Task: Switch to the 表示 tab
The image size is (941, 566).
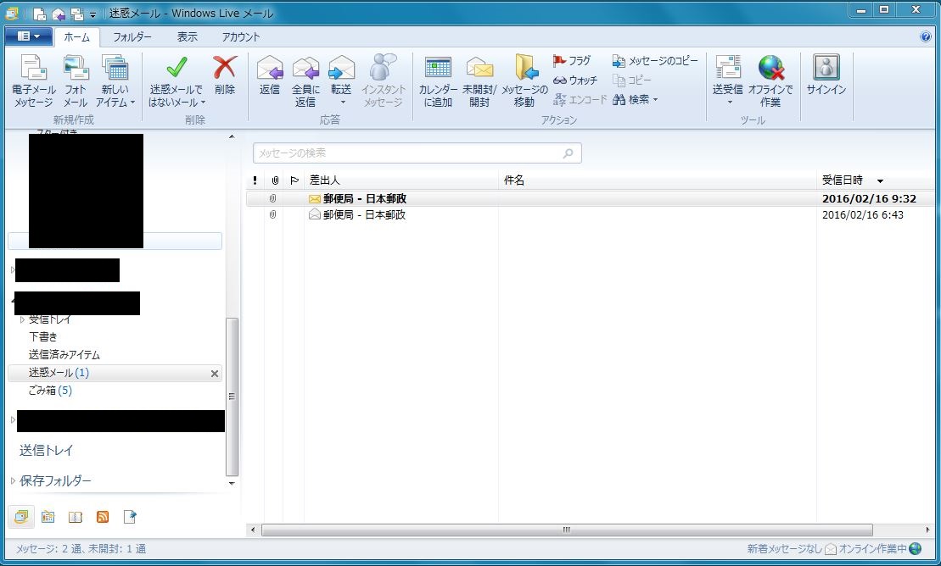Action: coord(187,36)
